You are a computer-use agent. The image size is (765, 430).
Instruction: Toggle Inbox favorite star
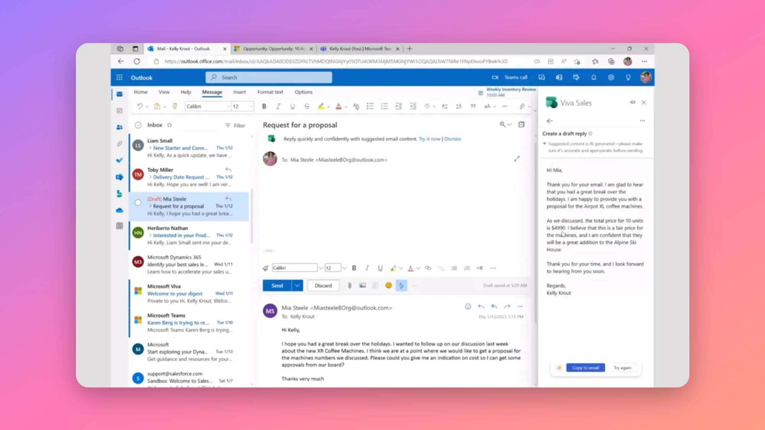[169, 125]
